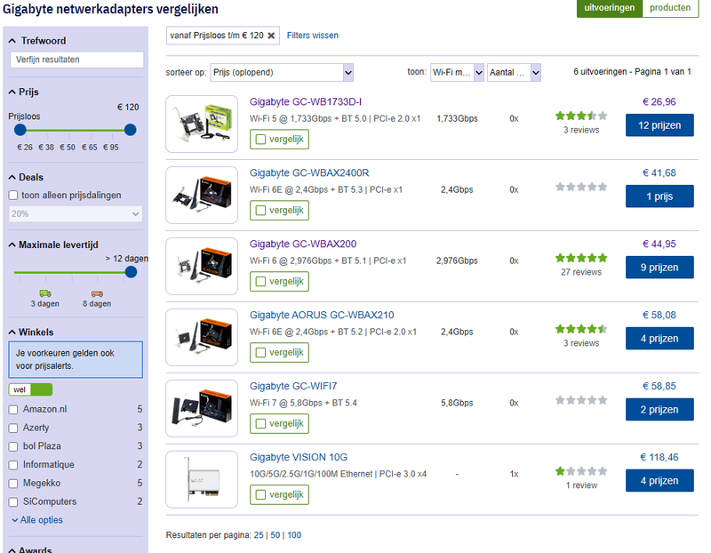Switch to the uitvoeringen tab
Image resolution: width=711 pixels, height=553 pixels.
[609, 8]
